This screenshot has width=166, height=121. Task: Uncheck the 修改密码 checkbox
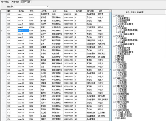pos(116,60)
